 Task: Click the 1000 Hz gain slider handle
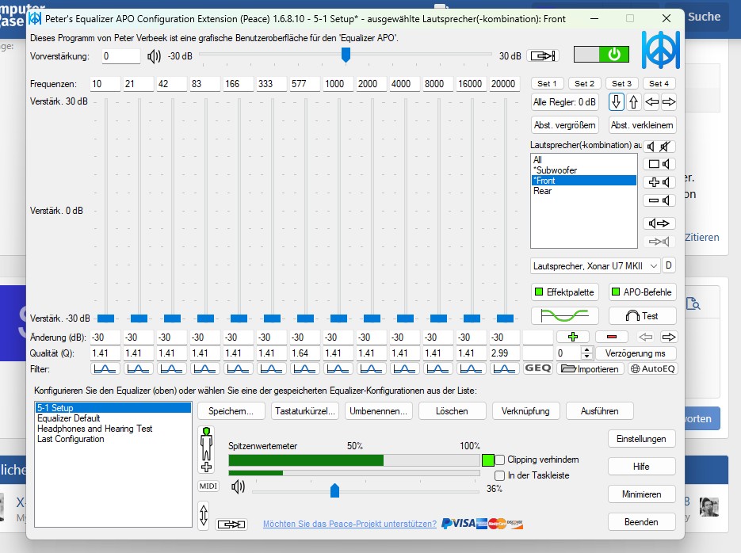pyautogui.click(x=339, y=318)
